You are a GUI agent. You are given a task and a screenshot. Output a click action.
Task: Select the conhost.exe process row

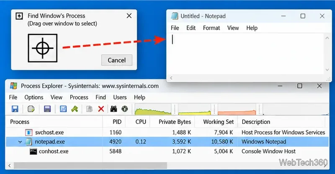pyautogui.click(x=167, y=151)
